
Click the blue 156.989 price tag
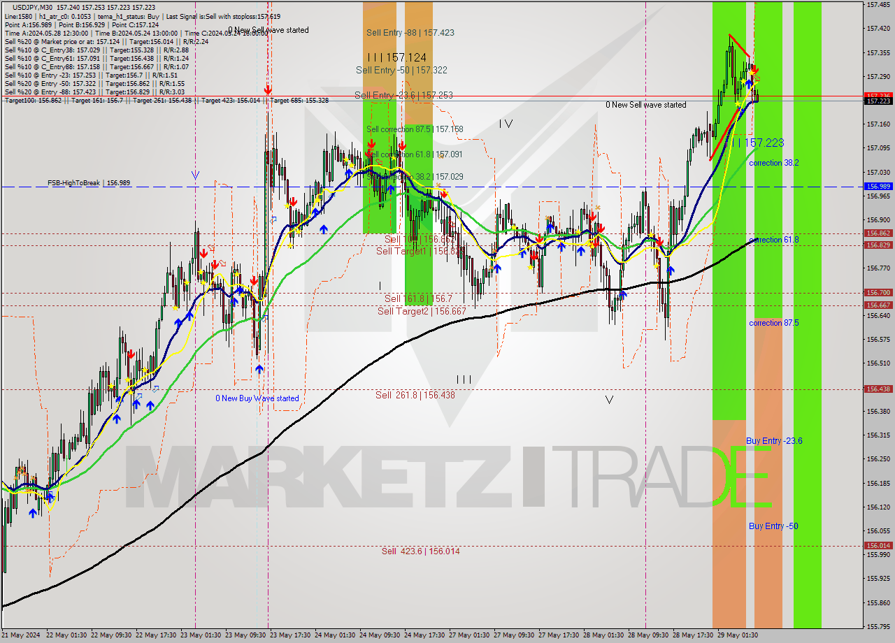pos(878,187)
